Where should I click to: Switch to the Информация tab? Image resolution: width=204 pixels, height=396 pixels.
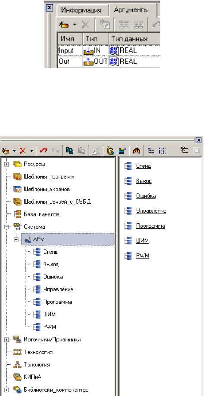click(81, 11)
